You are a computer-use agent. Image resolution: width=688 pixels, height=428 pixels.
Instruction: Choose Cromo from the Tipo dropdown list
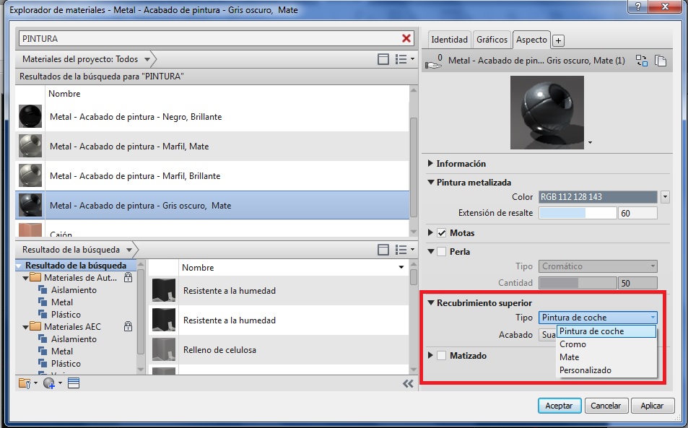[573, 344]
